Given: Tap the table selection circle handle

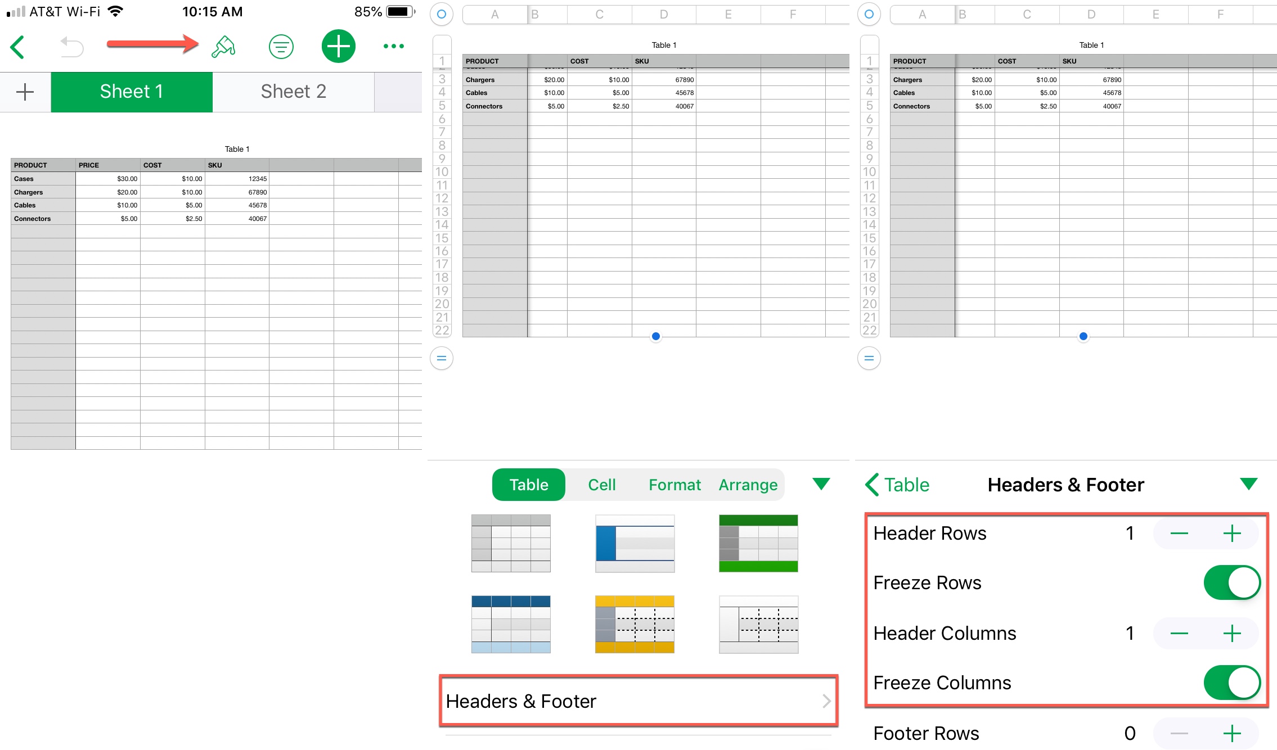Looking at the screenshot, I should [441, 14].
